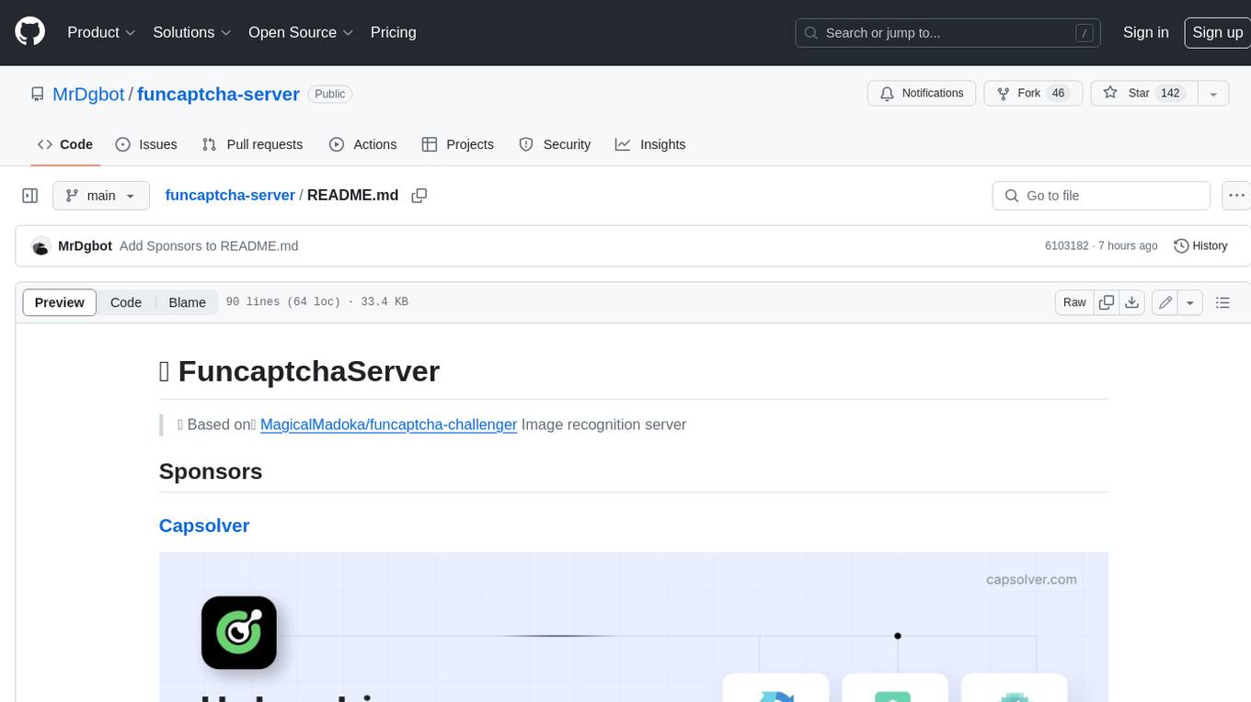Open the funcaptcha-server repository link
The image size is (1251, 702).
pyautogui.click(x=218, y=94)
